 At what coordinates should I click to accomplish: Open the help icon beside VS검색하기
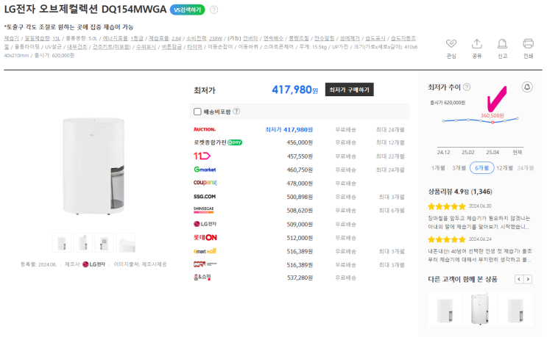point(213,10)
